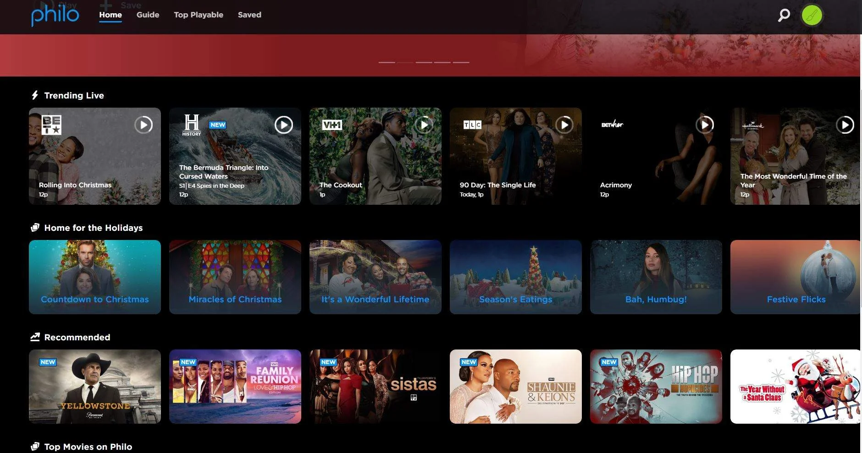Click the TLC channel logo
Viewport: 862px width, 453px height.
point(472,125)
